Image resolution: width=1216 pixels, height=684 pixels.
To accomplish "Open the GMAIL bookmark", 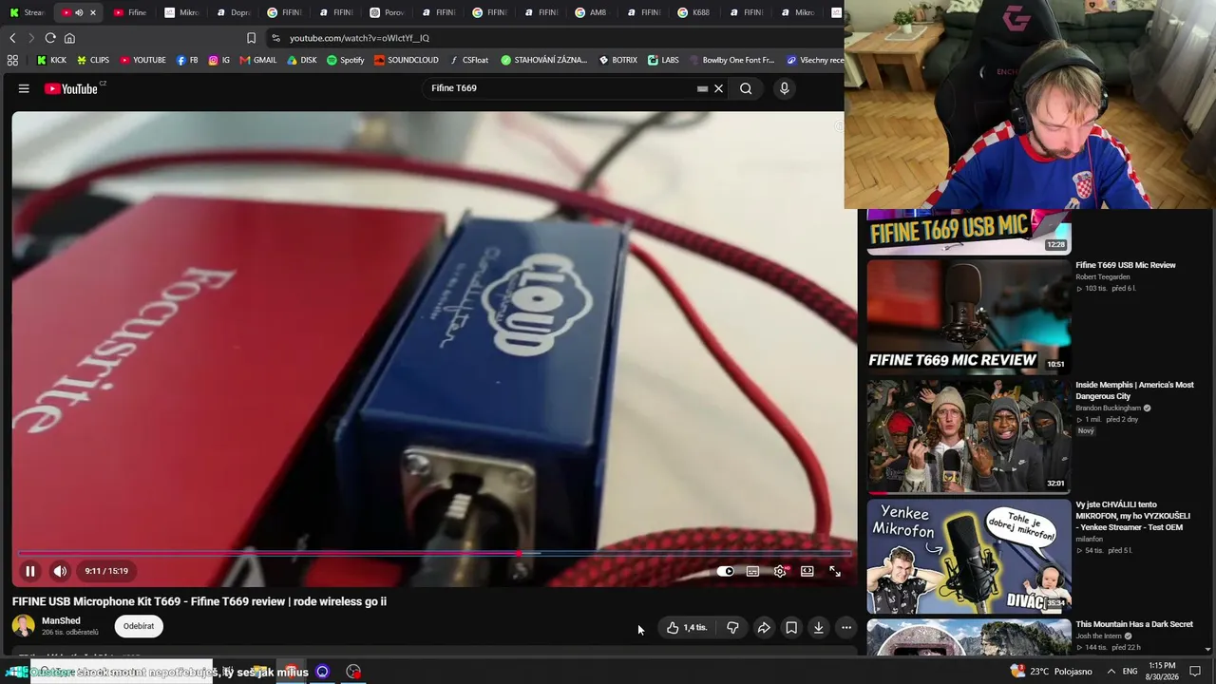I will [258, 60].
